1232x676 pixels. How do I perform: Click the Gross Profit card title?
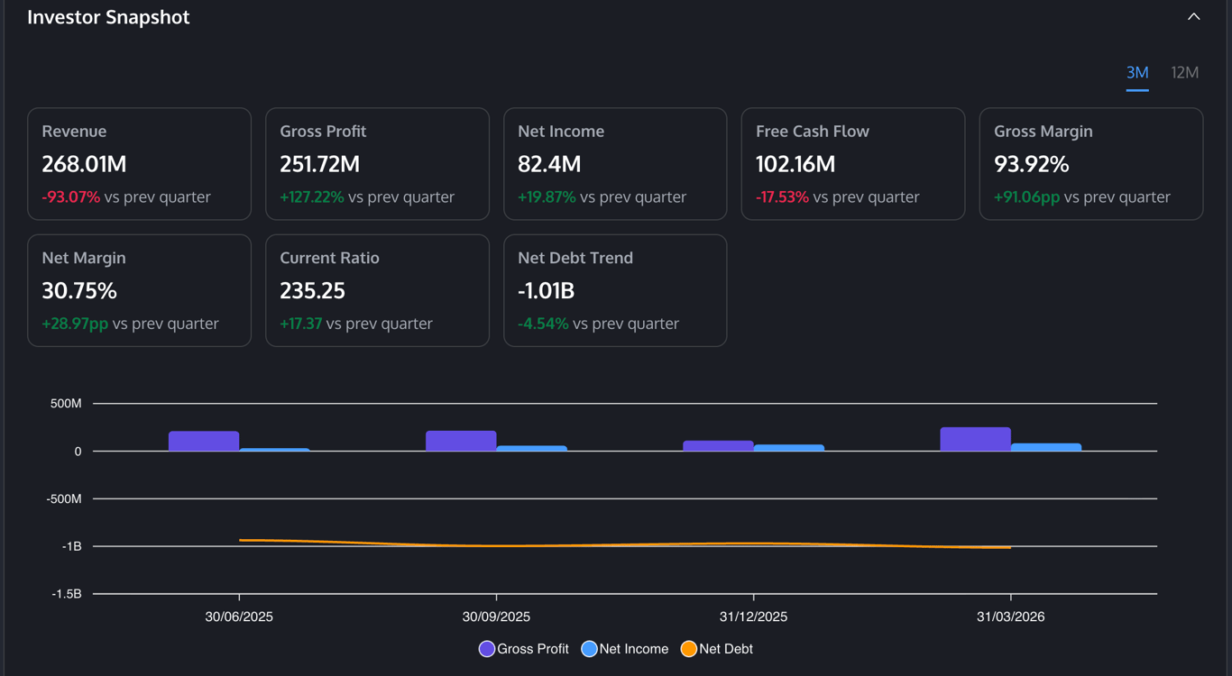[323, 131]
